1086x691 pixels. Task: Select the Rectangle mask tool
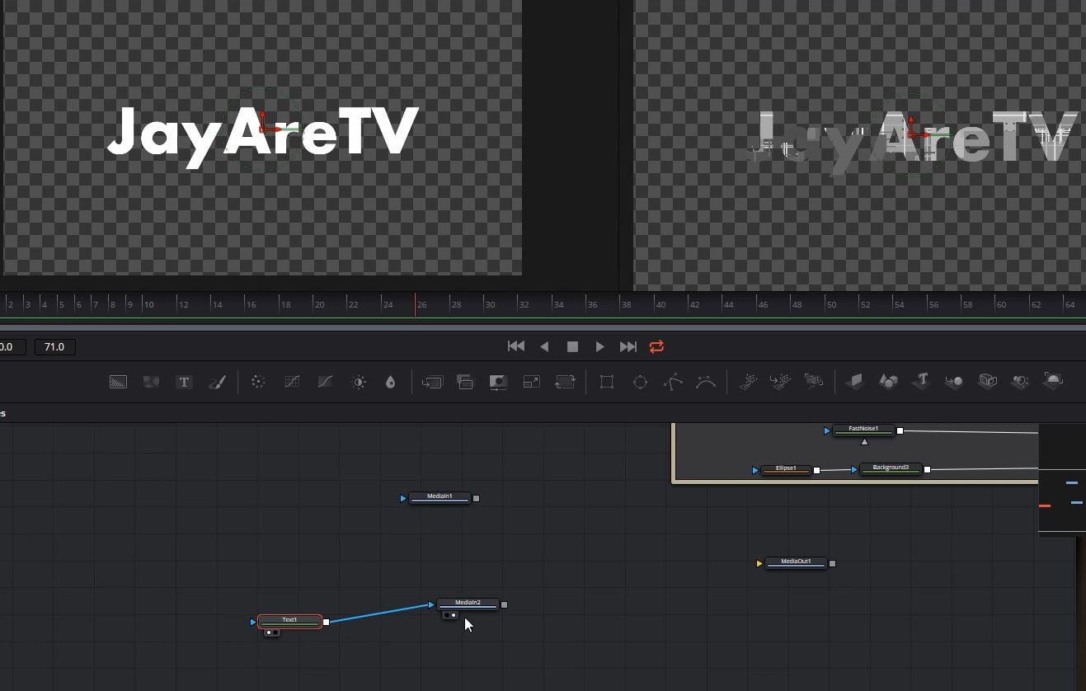click(x=607, y=382)
